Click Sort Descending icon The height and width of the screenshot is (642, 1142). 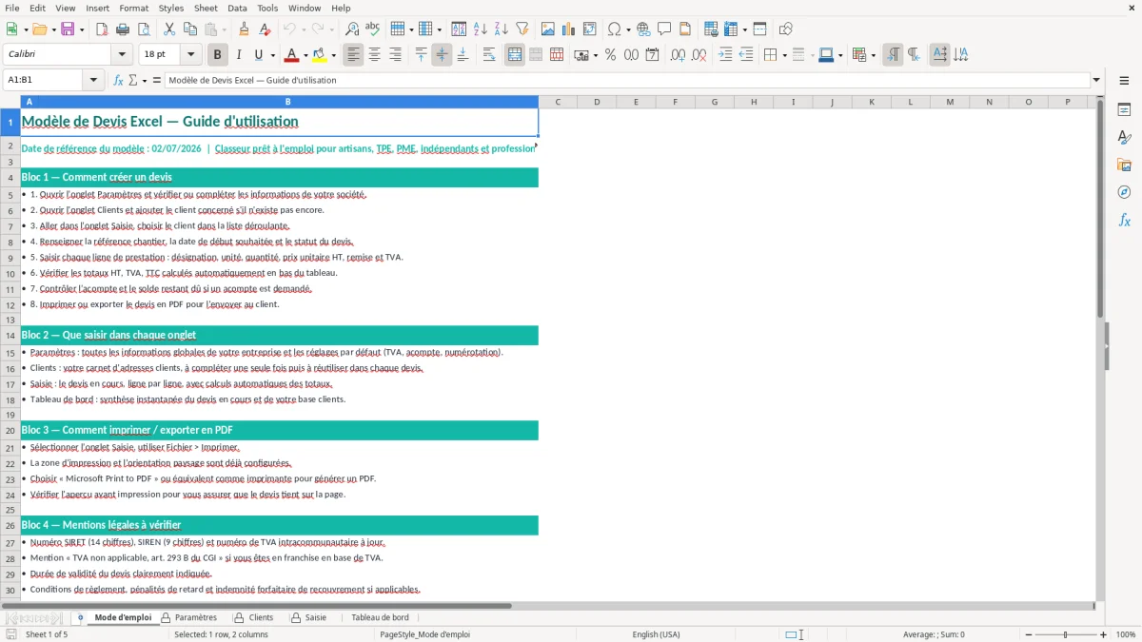502,29
